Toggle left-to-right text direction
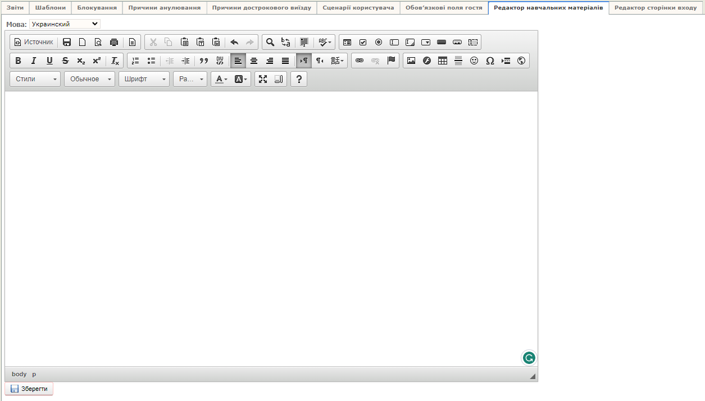 (304, 61)
